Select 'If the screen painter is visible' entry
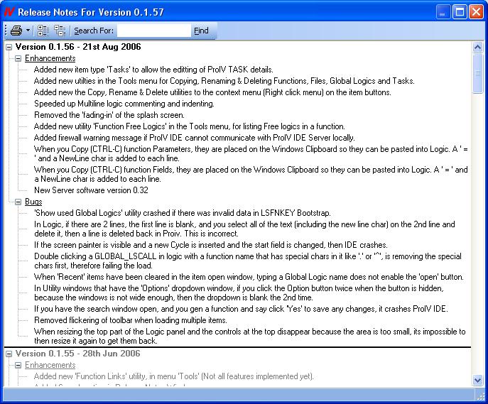The image size is (488, 404). point(211,245)
